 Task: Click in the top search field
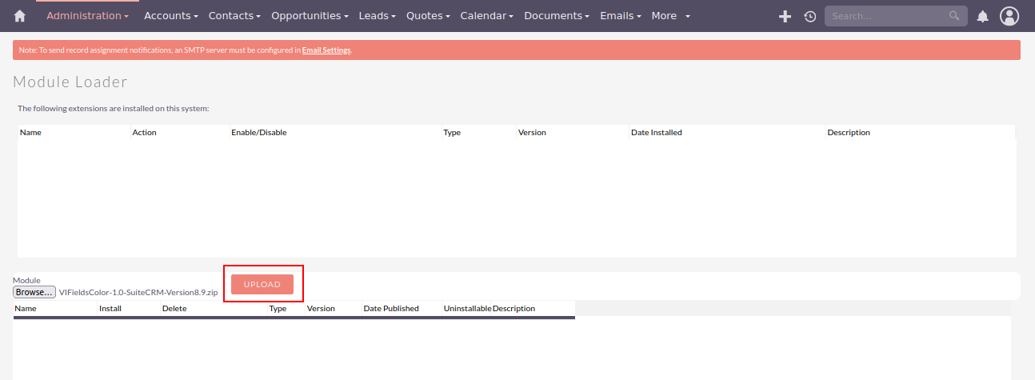[x=888, y=16]
